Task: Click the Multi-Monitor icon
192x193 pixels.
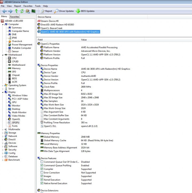Action: pos(10,112)
